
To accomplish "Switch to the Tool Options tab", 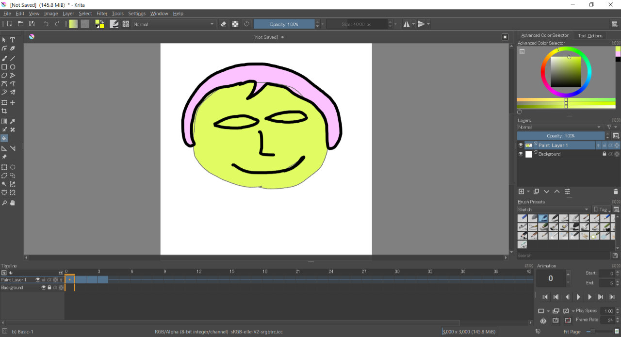I will click(x=590, y=35).
